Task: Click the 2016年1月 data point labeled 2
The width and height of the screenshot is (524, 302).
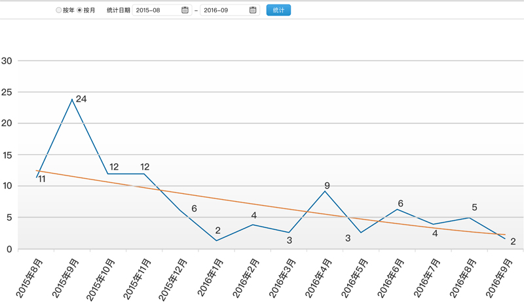Action: coord(217,240)
